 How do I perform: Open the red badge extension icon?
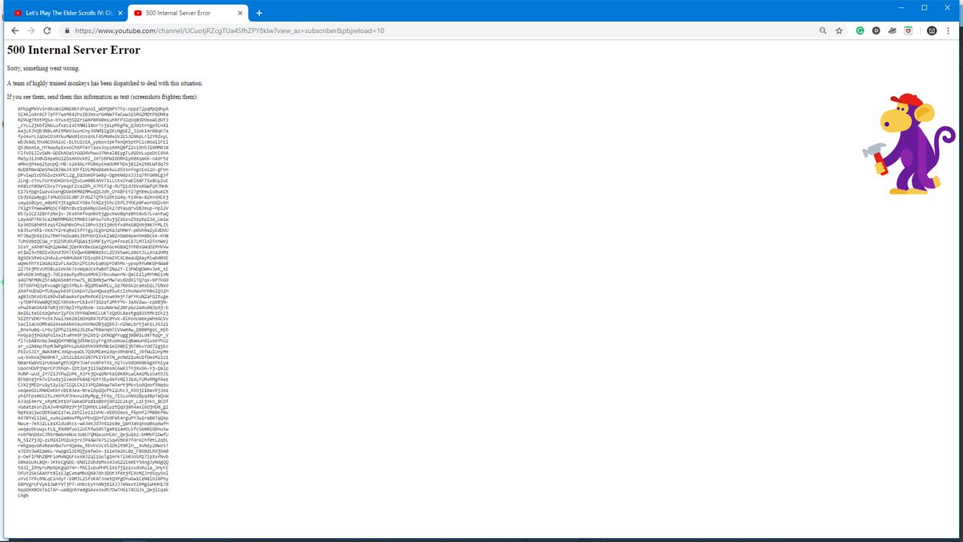coord(908,31)
